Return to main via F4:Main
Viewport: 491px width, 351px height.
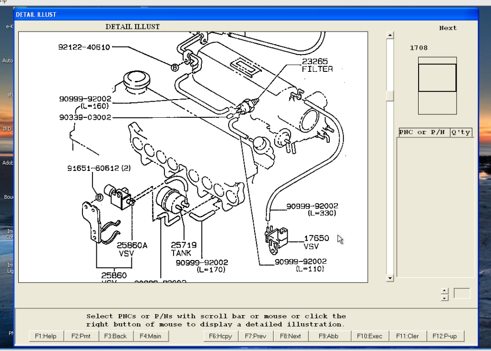151,336
